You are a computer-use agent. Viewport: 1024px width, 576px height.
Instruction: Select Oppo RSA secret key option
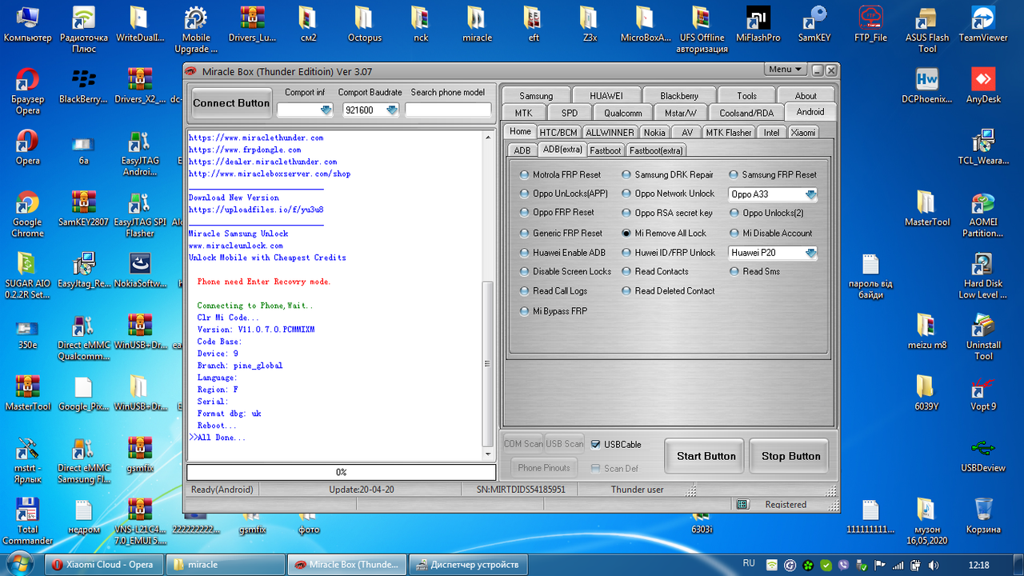pos(667,213)
